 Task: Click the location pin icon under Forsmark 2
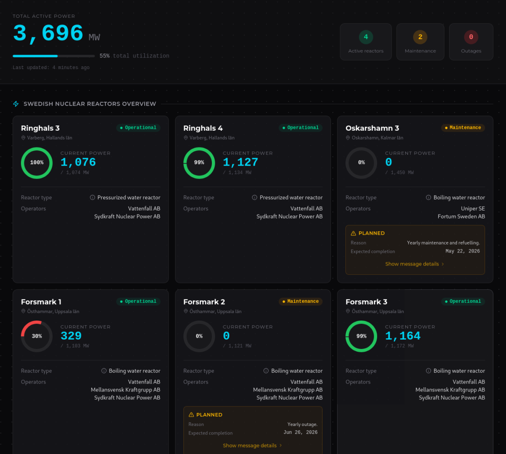186,311
